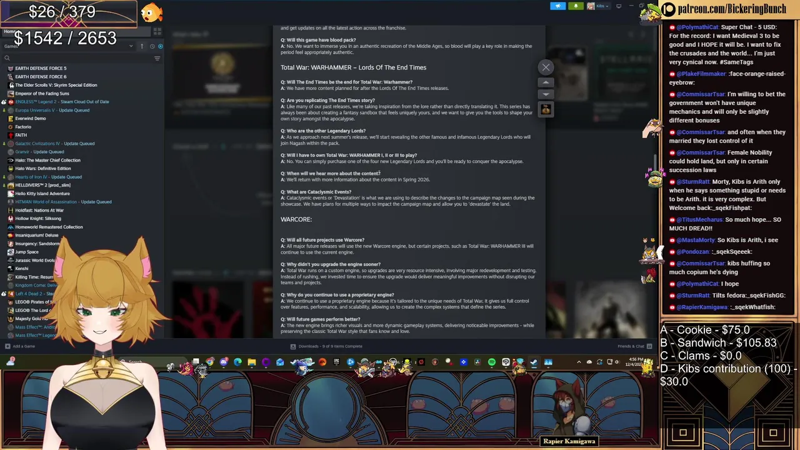This screenshot has height=450, width=800.
Task: Click the Kibs profile avatar
Action: click(x=589, y=6)
